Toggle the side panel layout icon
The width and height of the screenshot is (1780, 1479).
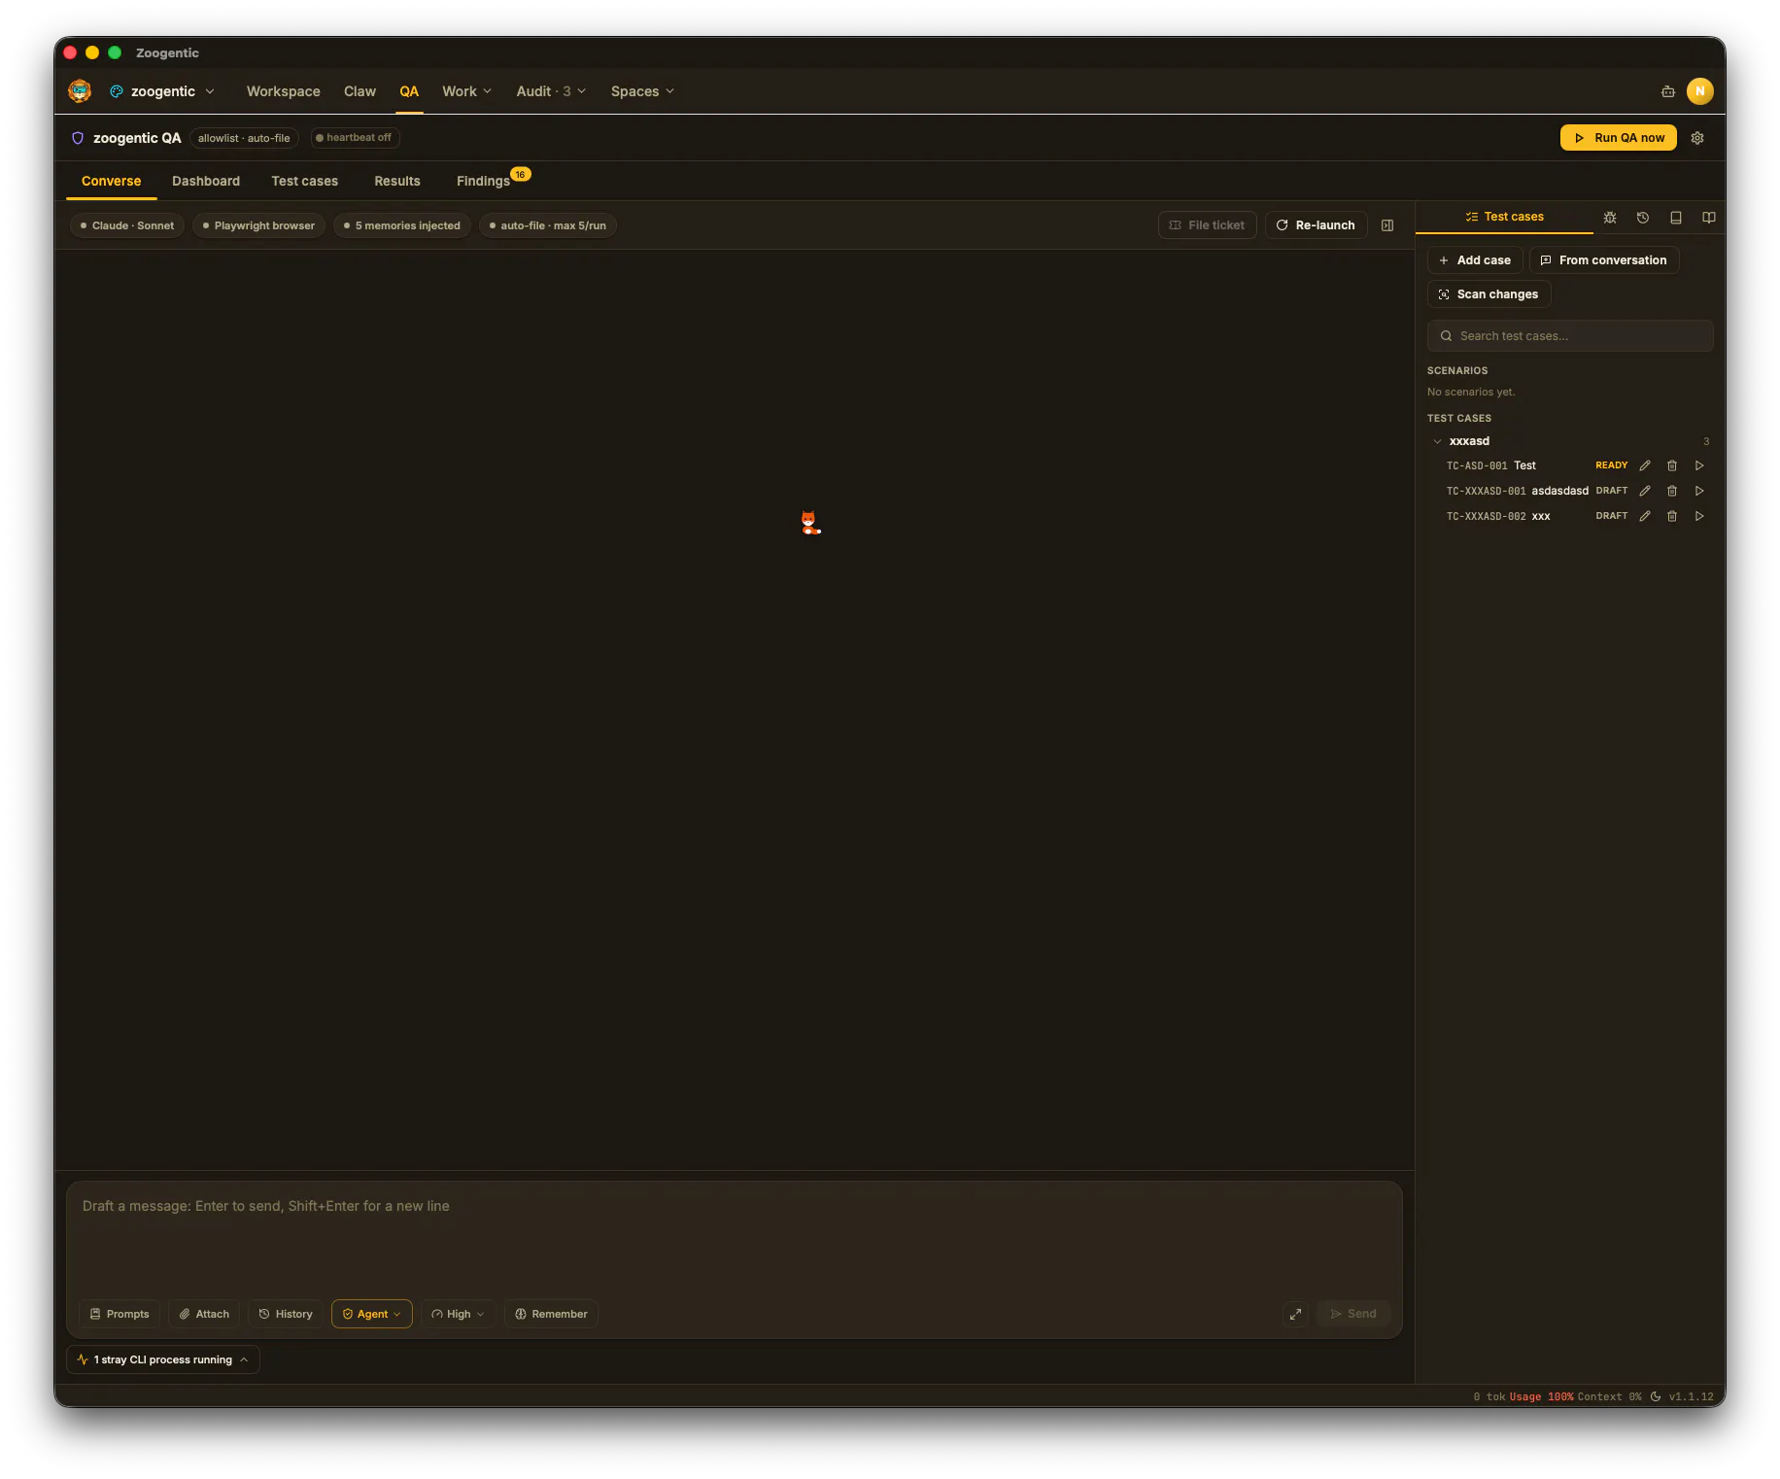point(1387,225)
